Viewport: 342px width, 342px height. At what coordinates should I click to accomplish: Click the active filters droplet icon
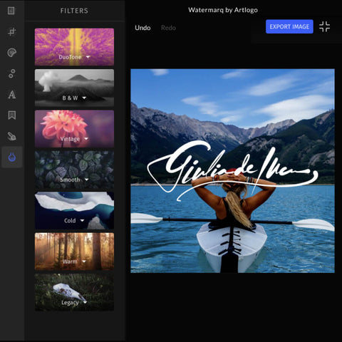click(12, 157)
